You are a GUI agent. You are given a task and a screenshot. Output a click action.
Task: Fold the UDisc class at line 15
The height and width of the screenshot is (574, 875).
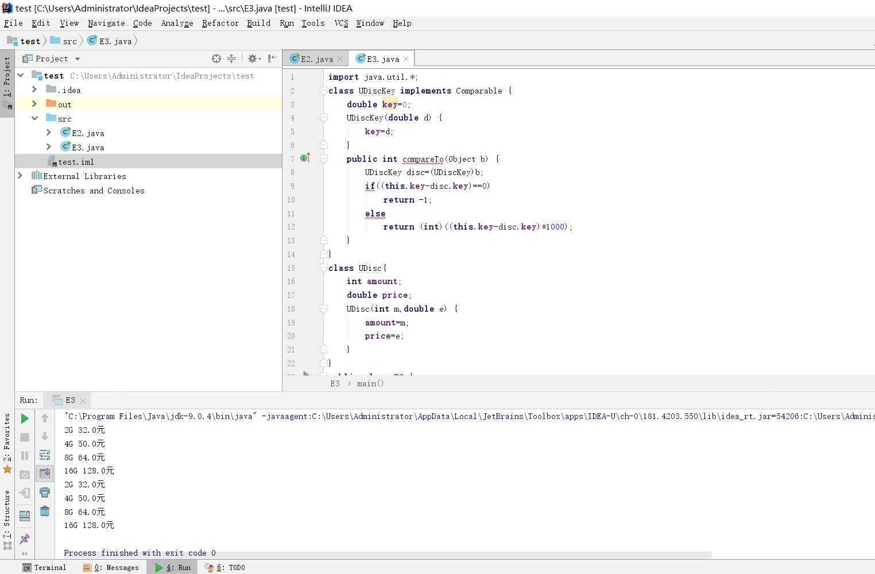pyautogui.click(x=323, y=268)
